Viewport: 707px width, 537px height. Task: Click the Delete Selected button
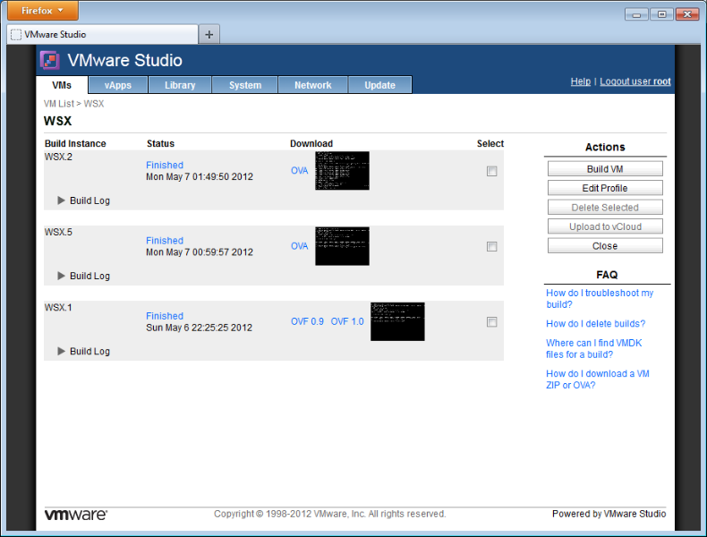point(605,208)
